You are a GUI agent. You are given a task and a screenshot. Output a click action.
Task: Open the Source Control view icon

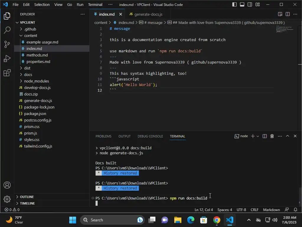coord(7,44)
